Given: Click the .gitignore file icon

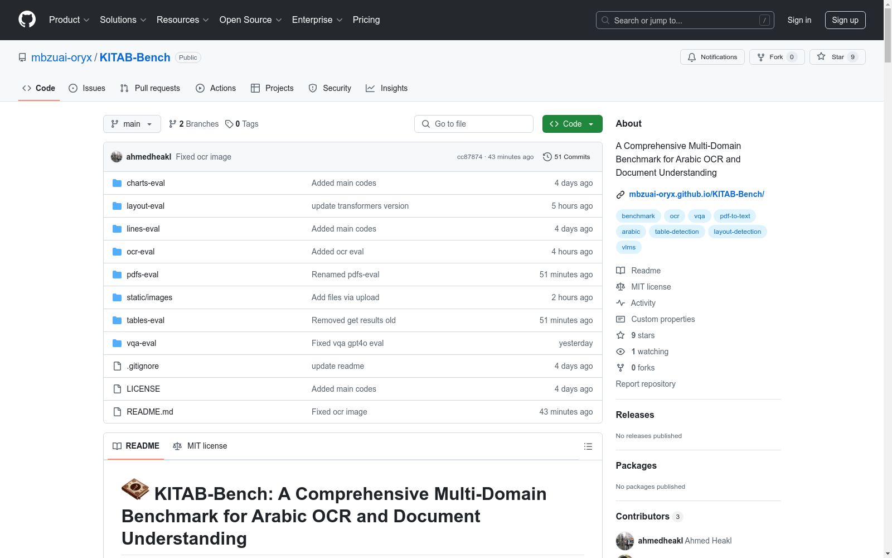Looking at the screenshot, I should (117, 366).
